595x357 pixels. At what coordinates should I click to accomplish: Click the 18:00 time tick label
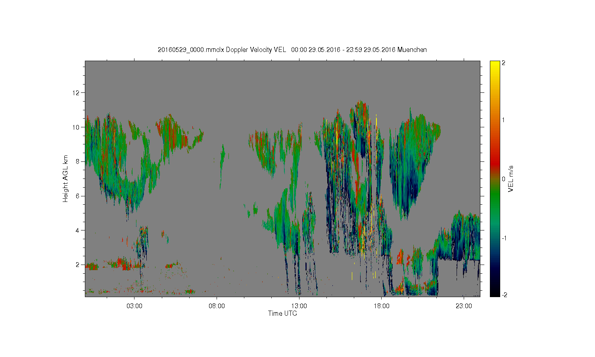click(382, 306)
